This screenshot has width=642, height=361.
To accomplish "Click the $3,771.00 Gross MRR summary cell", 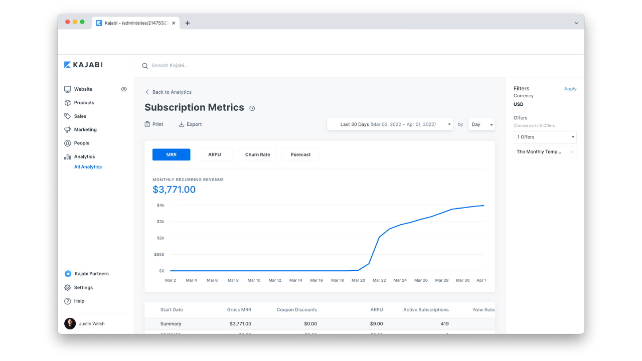I will [x=240, y=324].
